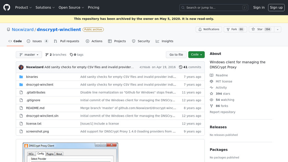Go to the Insights tab
This screenshot has width=288, height=162.
pyautogui.click(x=165, y=41)
